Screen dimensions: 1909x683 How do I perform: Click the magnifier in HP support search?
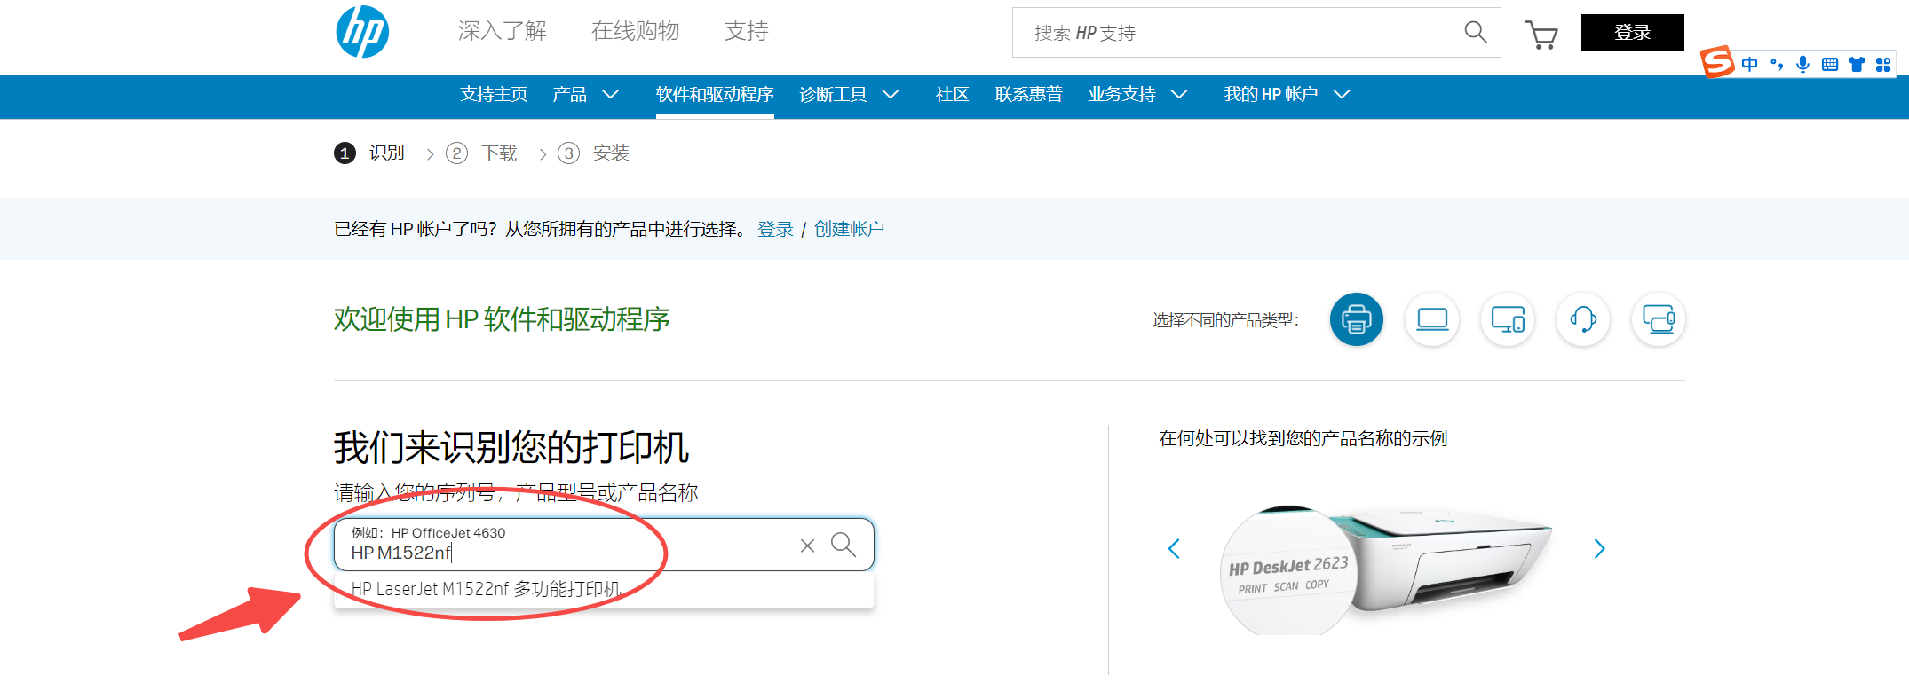(1475, 33)
